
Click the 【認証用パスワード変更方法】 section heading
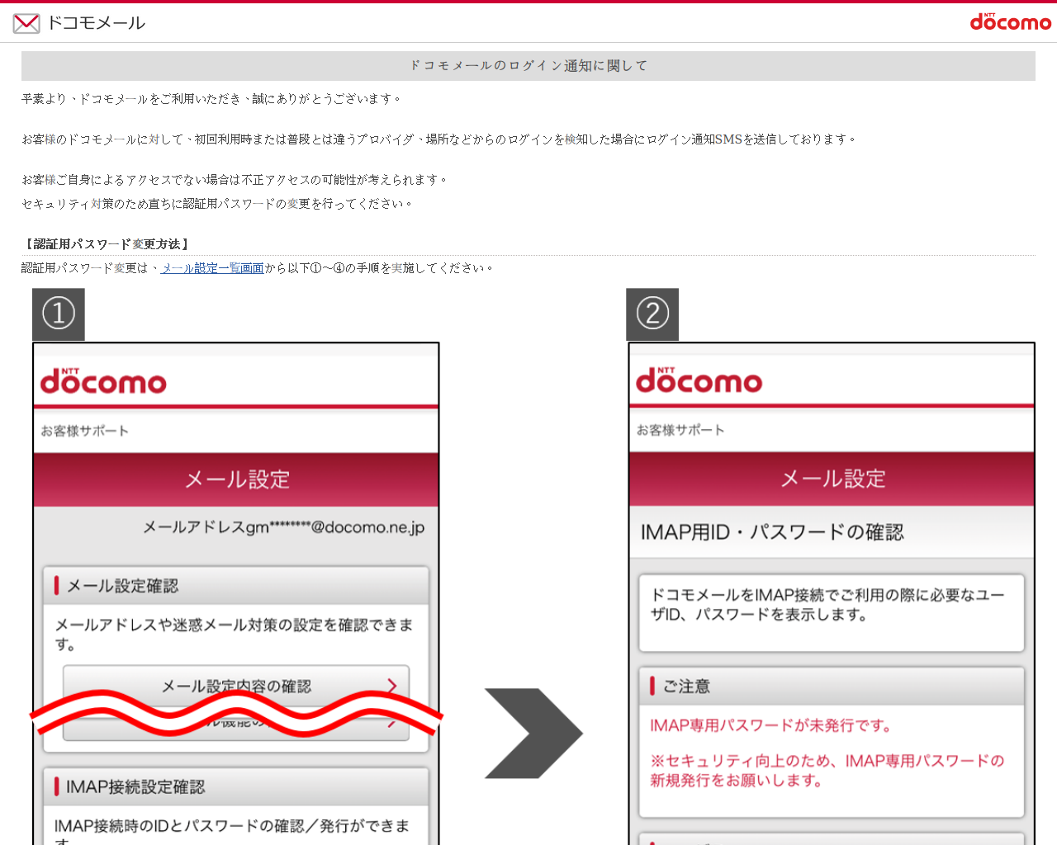(107, 244)
